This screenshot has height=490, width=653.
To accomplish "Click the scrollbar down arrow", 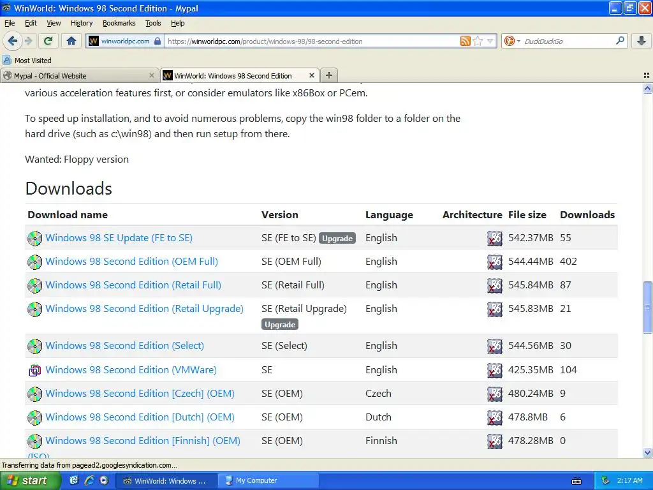I will point(647,452).
